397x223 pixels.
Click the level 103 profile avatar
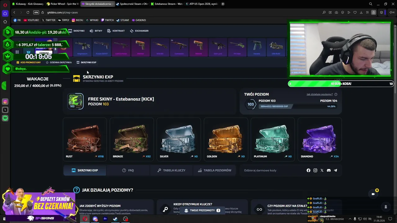point(75,101)
